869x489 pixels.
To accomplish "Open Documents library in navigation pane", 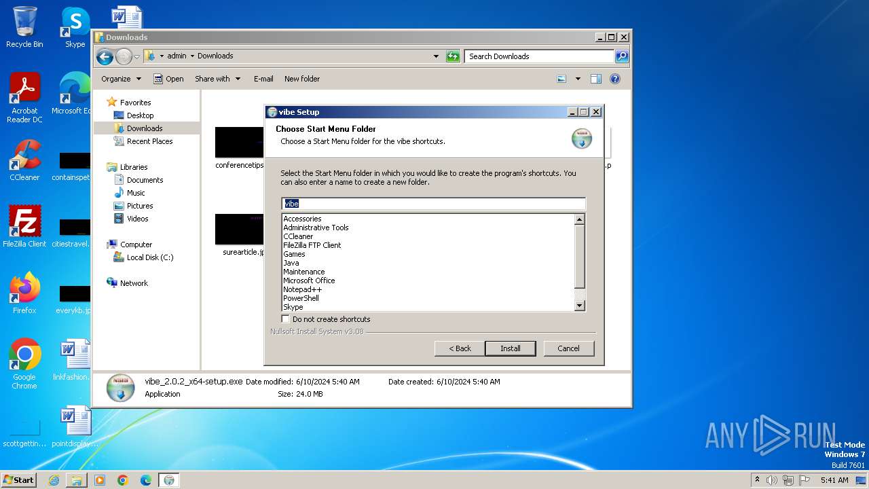I will (x=145, y=180).
